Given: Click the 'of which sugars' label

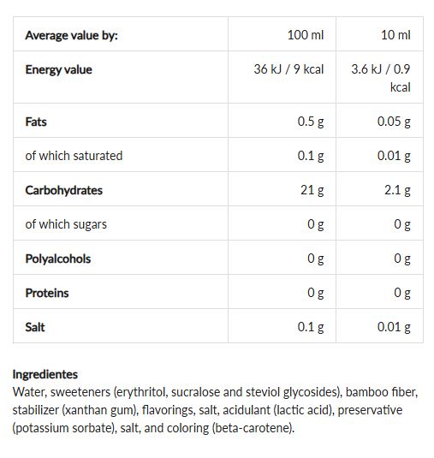Looking at the screenshot, I should 66,224.
